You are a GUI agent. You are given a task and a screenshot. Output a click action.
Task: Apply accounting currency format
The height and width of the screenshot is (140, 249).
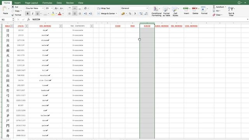[123, 14]
